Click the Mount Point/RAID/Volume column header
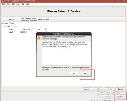Screen dimensions: 127x101 point(31,19)
